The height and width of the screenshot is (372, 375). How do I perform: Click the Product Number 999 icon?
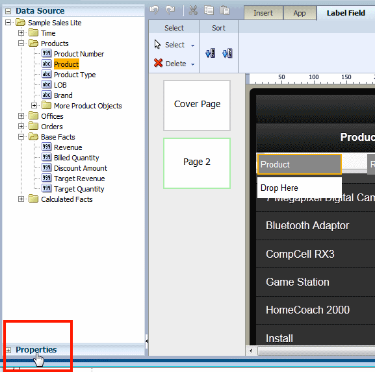click(x=46, y=53)
